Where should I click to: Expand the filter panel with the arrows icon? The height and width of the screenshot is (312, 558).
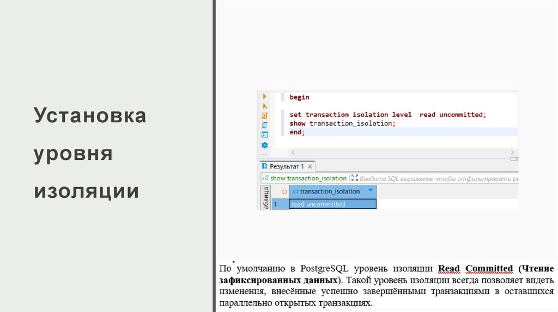point(355,178)
